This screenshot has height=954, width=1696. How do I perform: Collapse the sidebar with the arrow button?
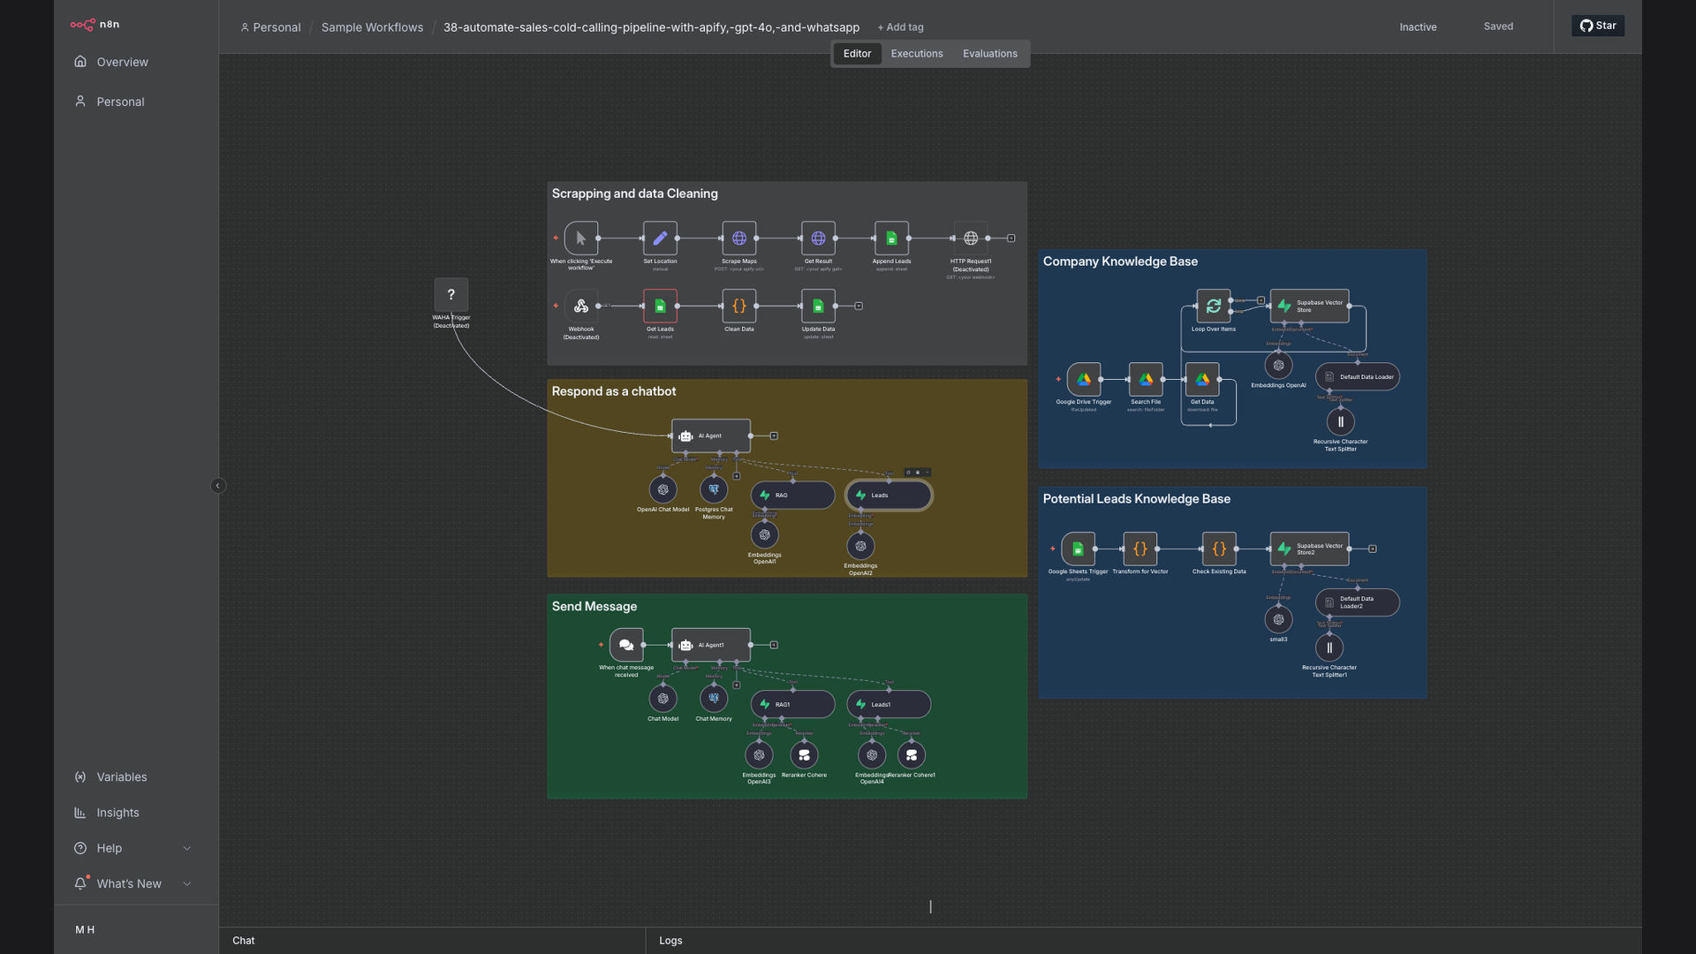(x=218, y=486)
